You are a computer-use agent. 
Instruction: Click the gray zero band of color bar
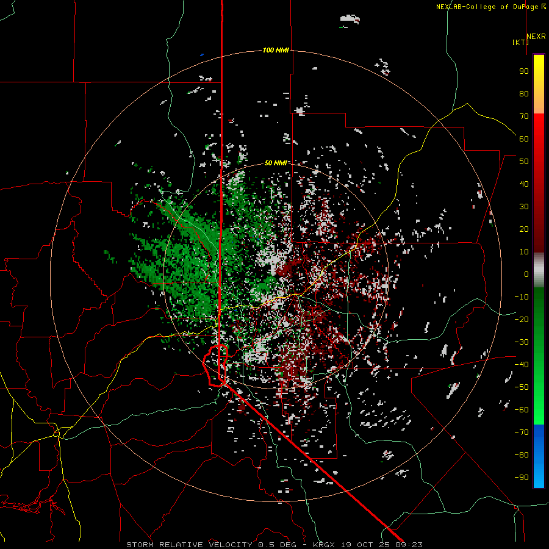[539, 270]
